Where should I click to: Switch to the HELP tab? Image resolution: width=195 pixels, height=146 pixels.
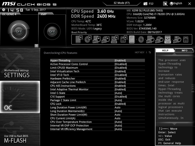tap(165, 50)
